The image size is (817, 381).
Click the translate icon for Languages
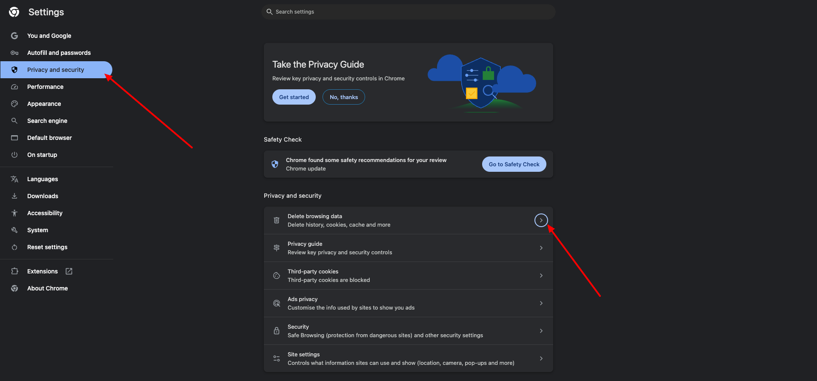(x=14, y=179)
